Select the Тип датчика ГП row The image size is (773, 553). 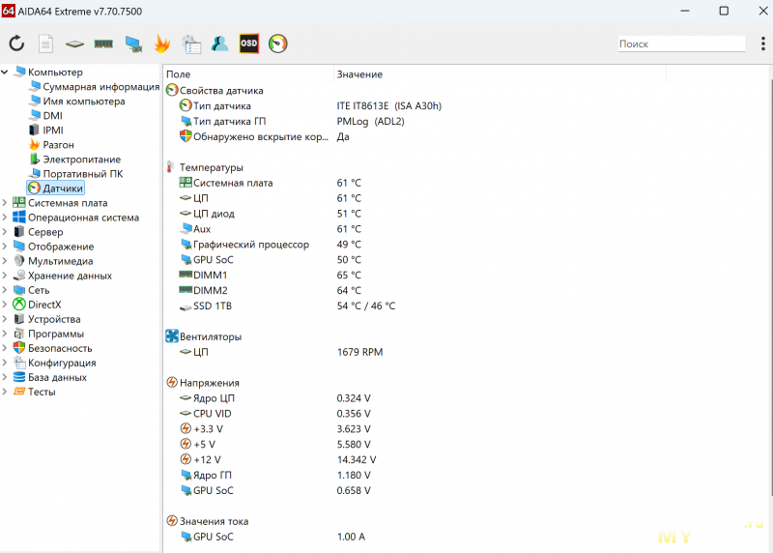292,121
